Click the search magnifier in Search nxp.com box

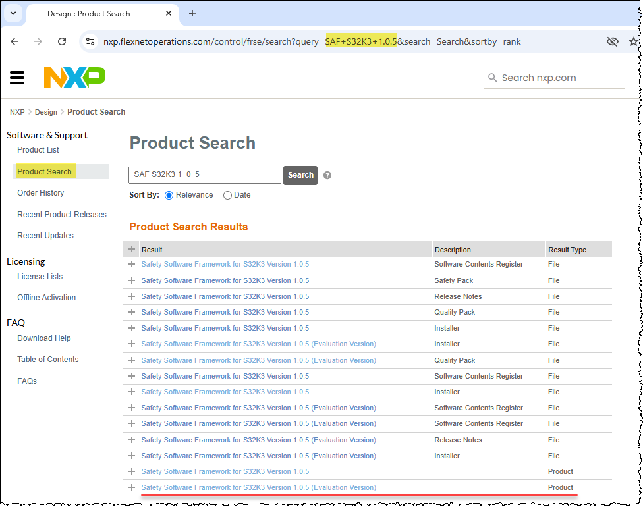pos(493,78)
